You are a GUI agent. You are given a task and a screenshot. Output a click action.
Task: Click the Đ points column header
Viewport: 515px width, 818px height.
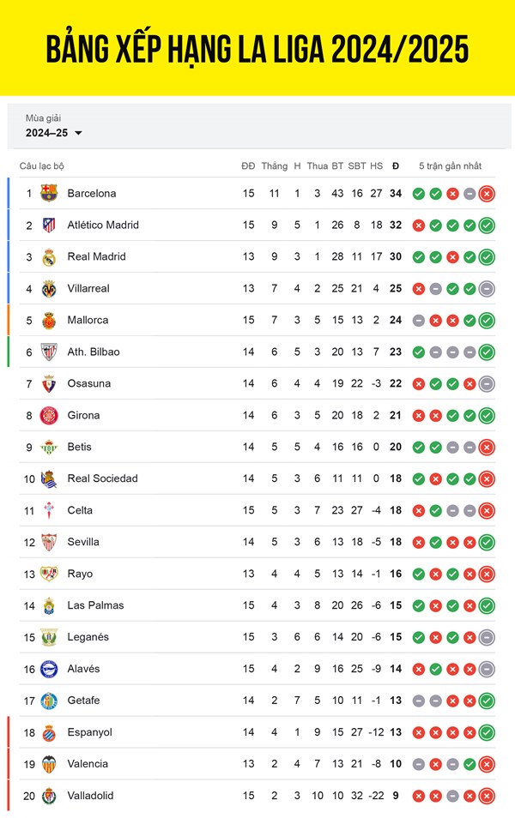point(396,165)
